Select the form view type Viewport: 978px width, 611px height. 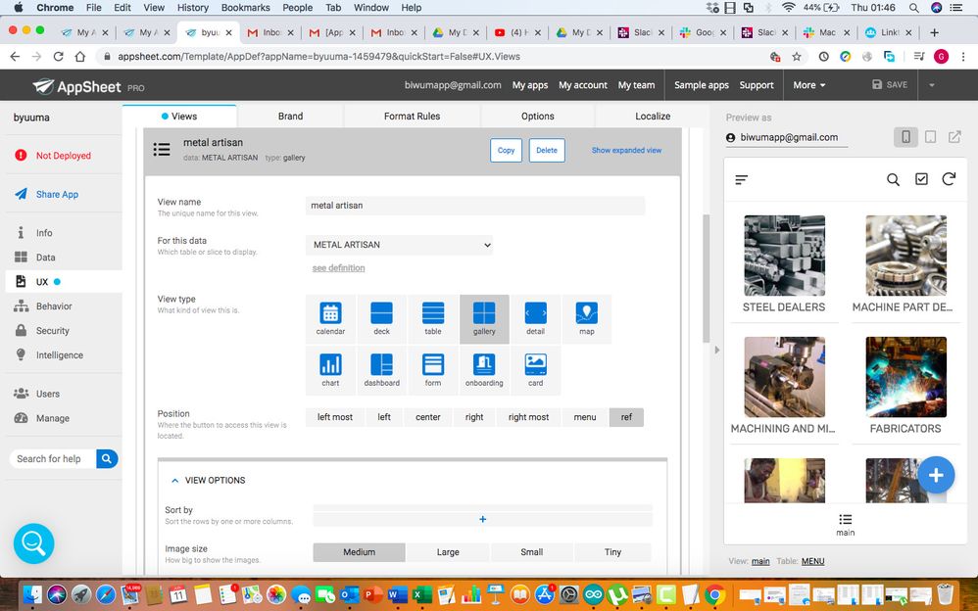point(433,370)
